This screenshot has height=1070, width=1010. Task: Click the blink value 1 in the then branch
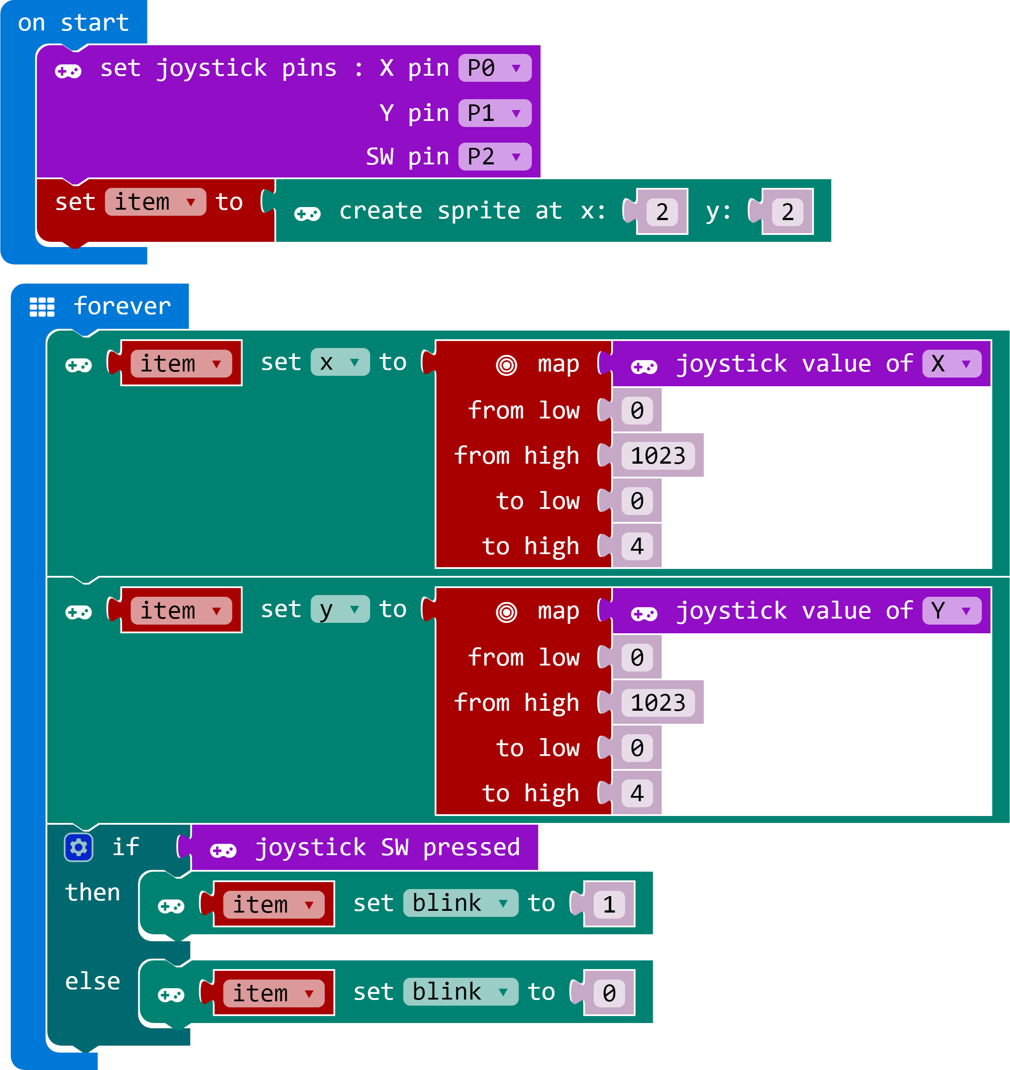click(x=609, y=905)
